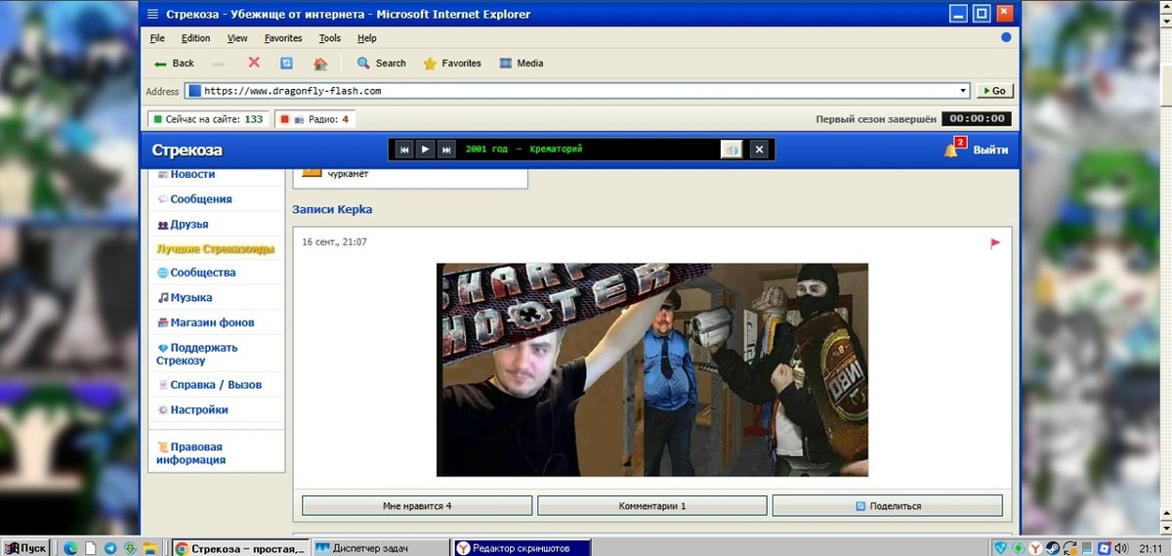1172x556 pixels.
Task: Click track title '2001 год – Крематорий'
Action: coord(524,150)
